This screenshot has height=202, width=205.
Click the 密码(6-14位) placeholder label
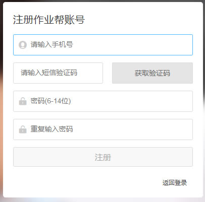pos(50,101)
